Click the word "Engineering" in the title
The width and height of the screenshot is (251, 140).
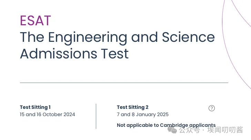88,38
